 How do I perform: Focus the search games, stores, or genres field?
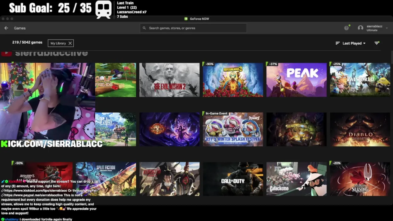(193, 28)
